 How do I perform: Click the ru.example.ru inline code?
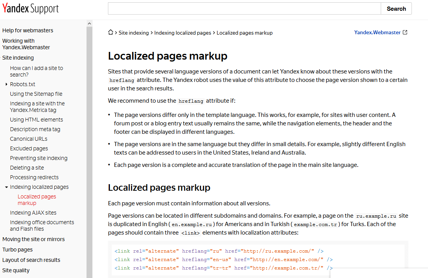point(376,216)
